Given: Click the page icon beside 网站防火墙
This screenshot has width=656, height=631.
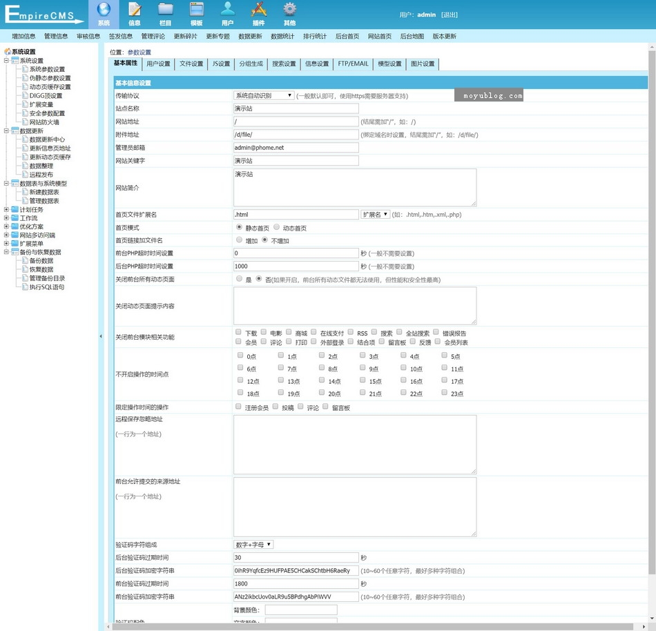Looking at the screenshot, I should click(x=25, y=122).
